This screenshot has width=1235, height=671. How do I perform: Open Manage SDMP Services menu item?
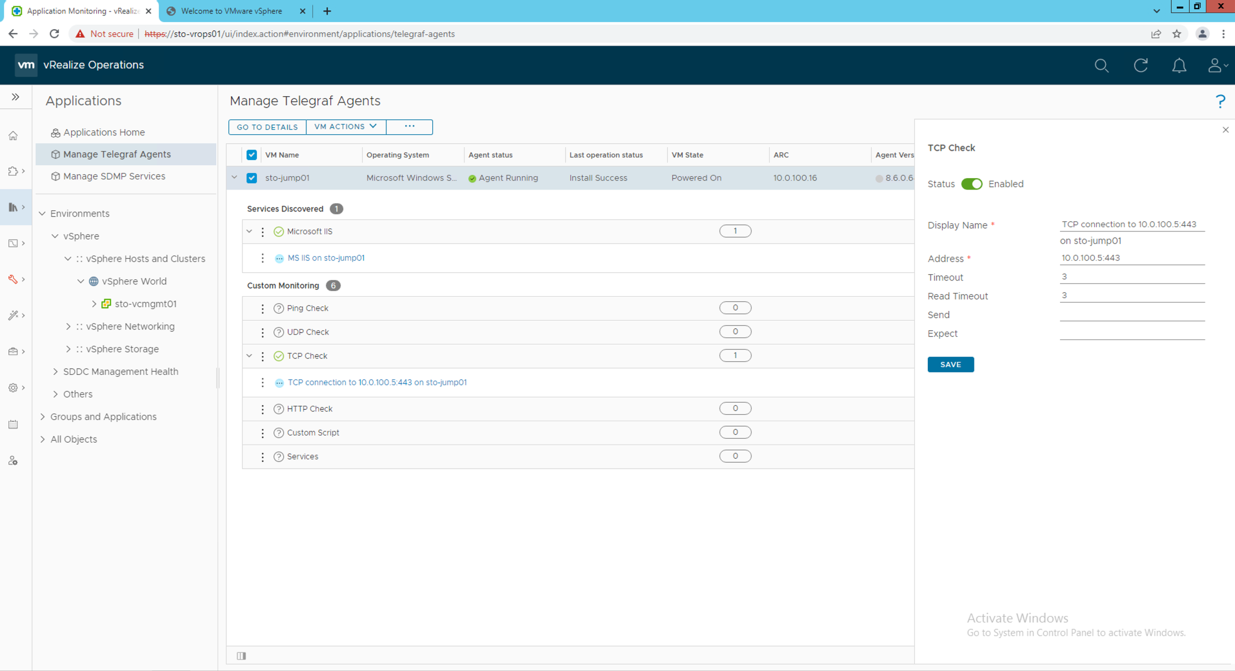pos(114,176)
